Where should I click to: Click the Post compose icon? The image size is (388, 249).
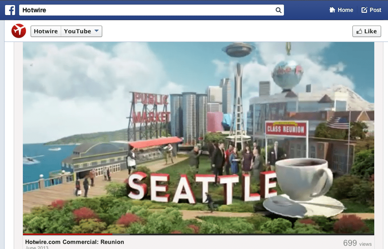364,10
